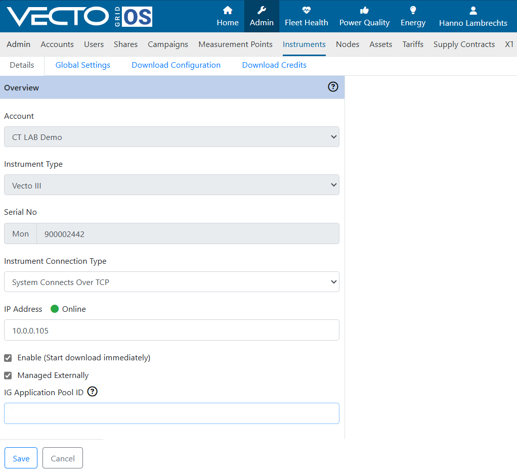Open the Assets menu item
517x473 pixels.
[380, 44]
